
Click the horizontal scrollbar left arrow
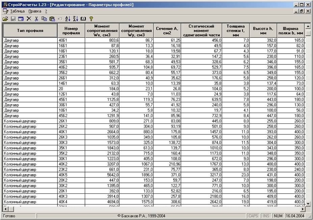(x=5, y=209)
